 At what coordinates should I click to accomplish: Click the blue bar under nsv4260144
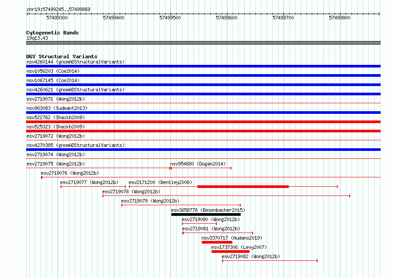[x=203, y=66]
